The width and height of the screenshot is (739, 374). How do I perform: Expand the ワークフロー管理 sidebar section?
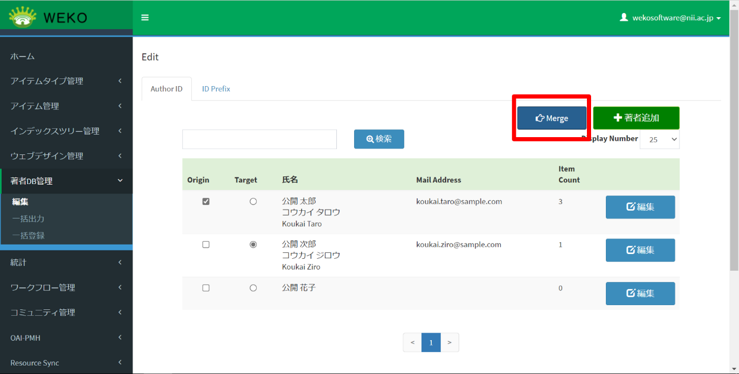[x=66, y=288]
